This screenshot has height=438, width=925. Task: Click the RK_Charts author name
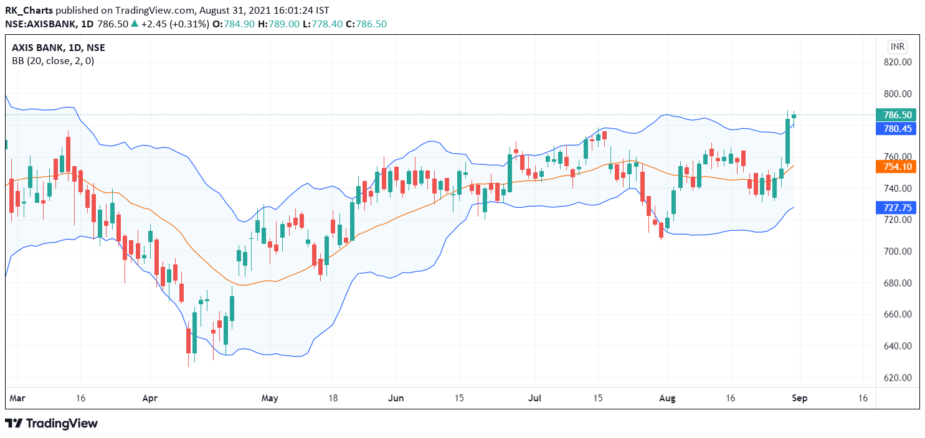29,11
